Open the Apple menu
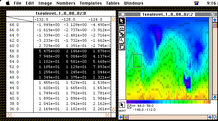 click(x=8, y=3)
